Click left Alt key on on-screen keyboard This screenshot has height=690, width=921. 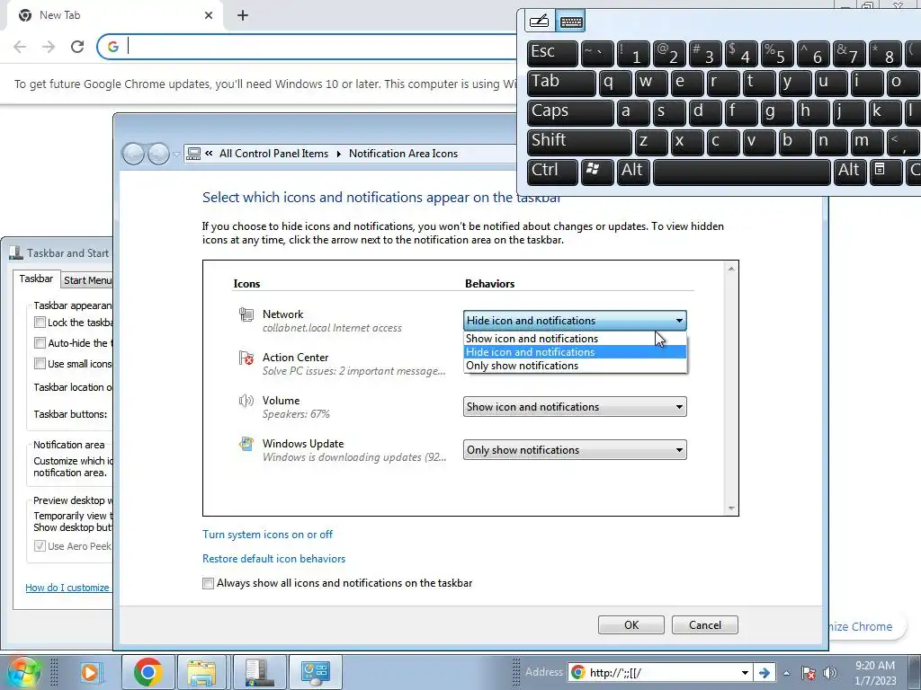pyautogui.click(x=633, y=172)
